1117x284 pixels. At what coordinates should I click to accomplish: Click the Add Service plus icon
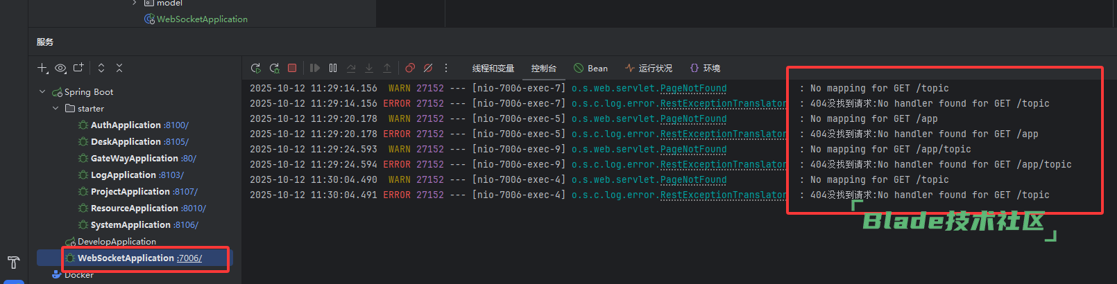42,68
